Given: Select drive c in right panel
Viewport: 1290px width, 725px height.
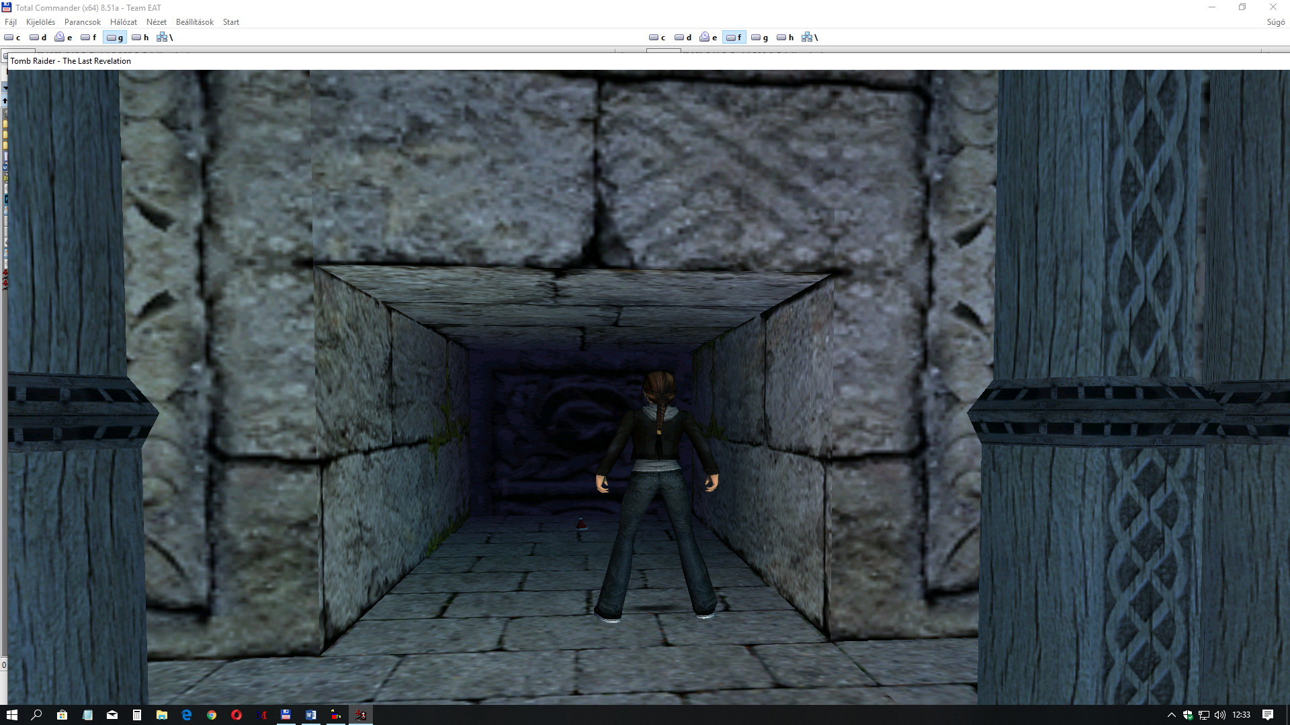Looking at the screenshot, I should [657, 38].
